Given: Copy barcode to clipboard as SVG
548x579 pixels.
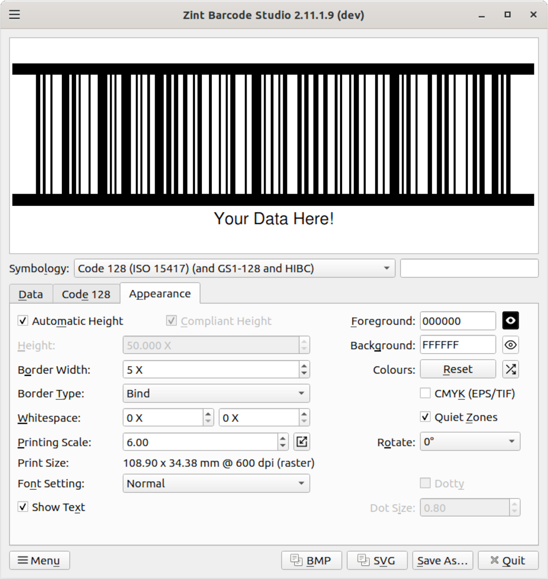Looking at the screenshot, I should pos(377,561).
